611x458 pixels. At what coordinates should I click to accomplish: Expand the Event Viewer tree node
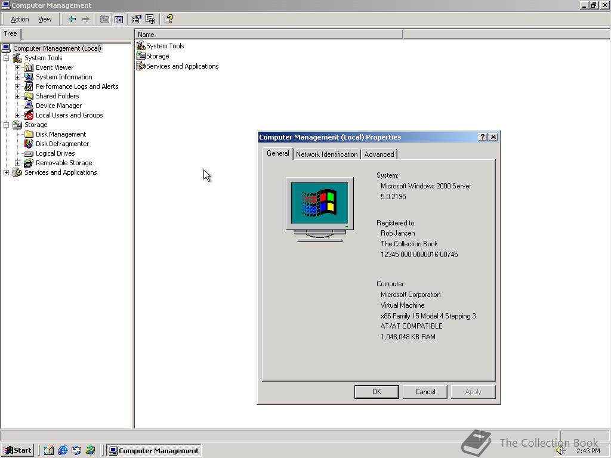[18, 67]
